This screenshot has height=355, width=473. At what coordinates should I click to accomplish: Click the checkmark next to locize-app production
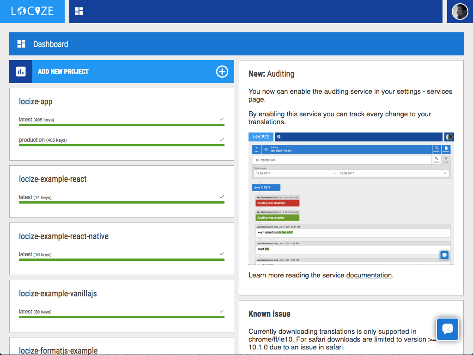[222, 139]
